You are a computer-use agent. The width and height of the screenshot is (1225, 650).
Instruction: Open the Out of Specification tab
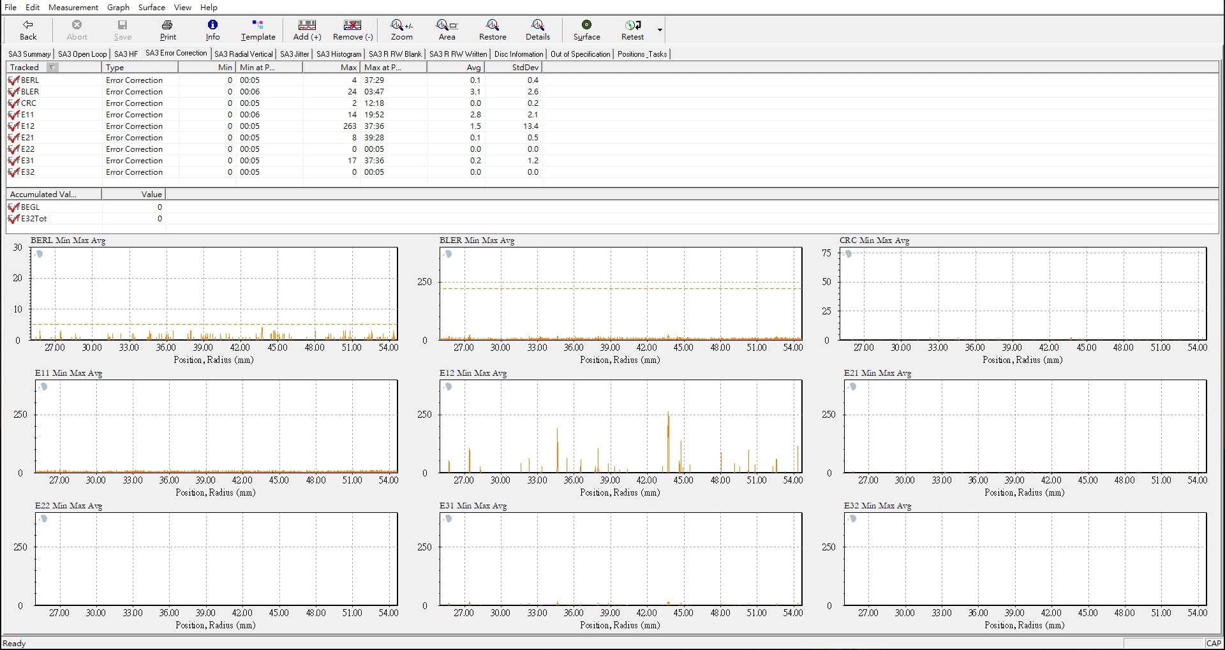click(580, 54)
